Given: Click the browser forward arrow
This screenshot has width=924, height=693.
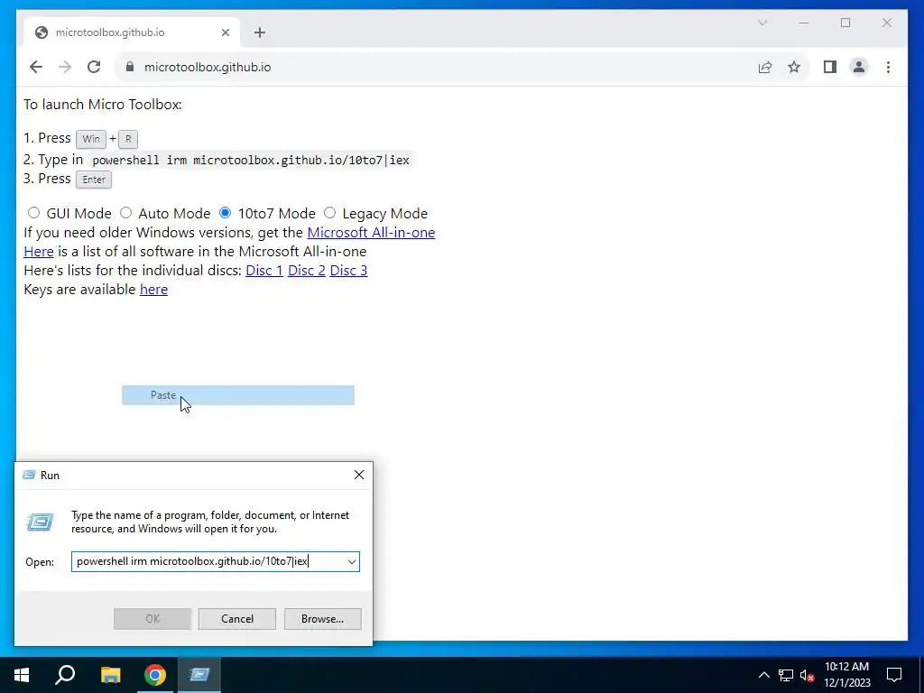Looking at the screenshot, I should (65, 67).
